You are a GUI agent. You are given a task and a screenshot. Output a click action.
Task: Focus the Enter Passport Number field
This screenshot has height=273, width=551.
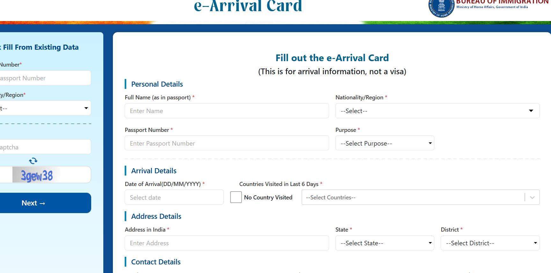pyautogui.click(x=227, y=143)
